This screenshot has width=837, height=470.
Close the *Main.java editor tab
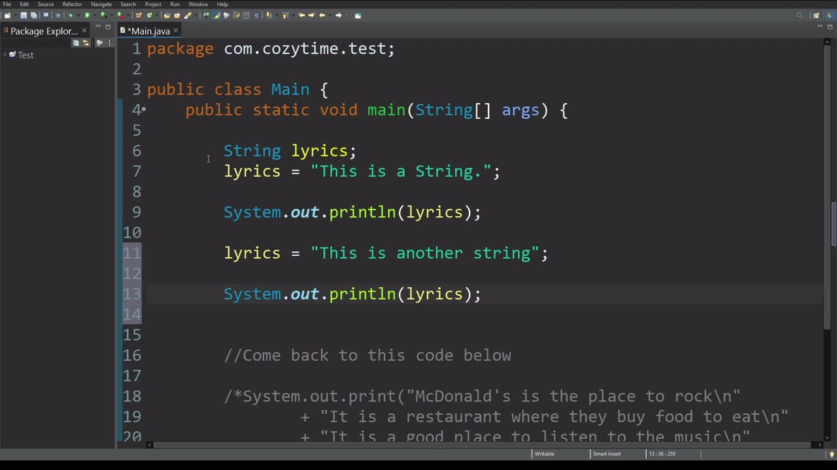pos(176,31)
